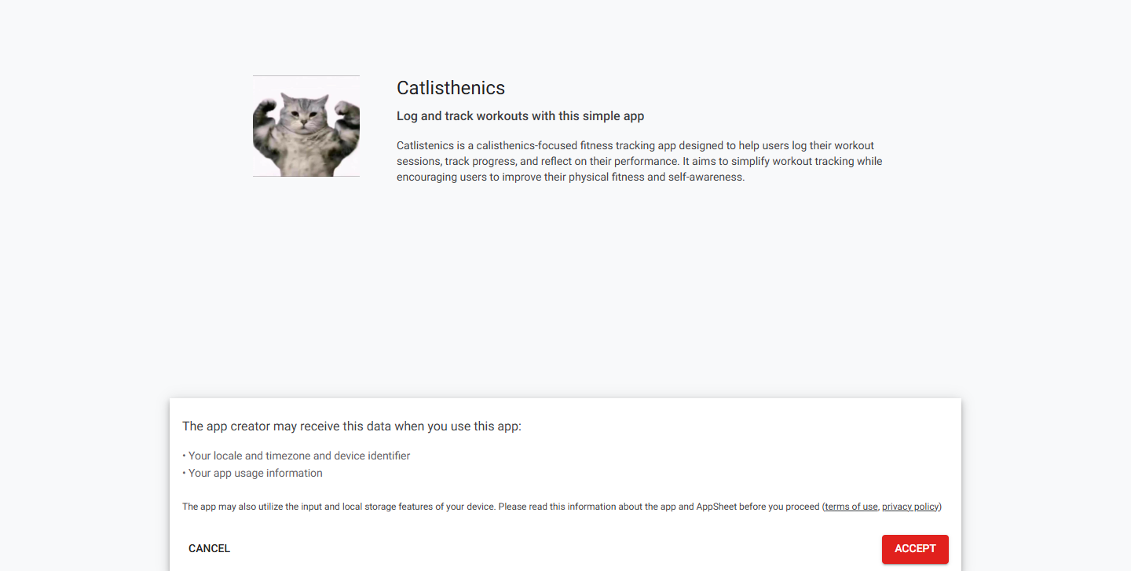1131x571 pixels.
Task: Click the 'Your app usage information' bullet
Action: coord(252,473)
